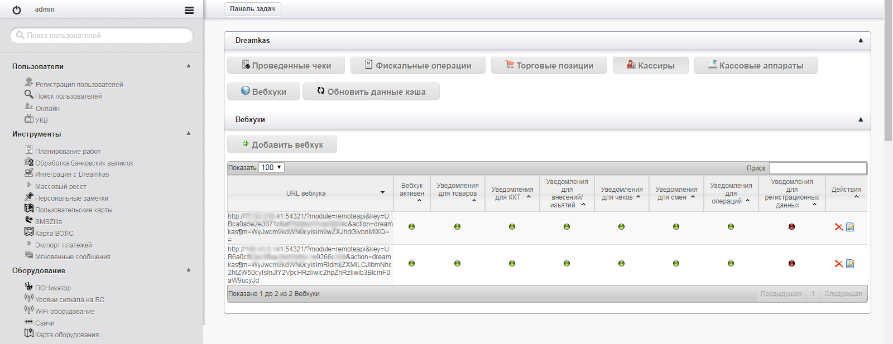This screenshot has width=893, height=344.
Task: Click the user registration icon
Action: pos(29,82)
